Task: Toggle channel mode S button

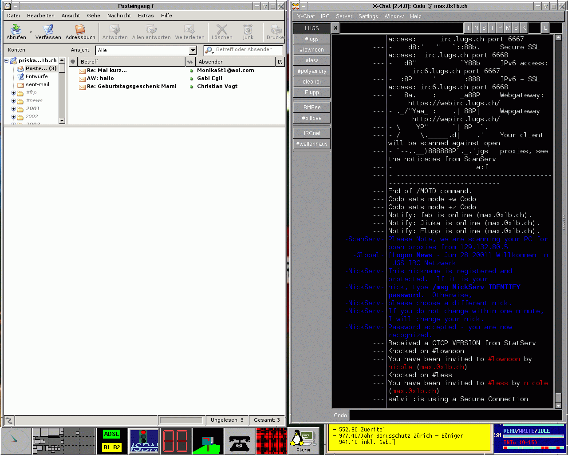Action: tap(484, 28)
